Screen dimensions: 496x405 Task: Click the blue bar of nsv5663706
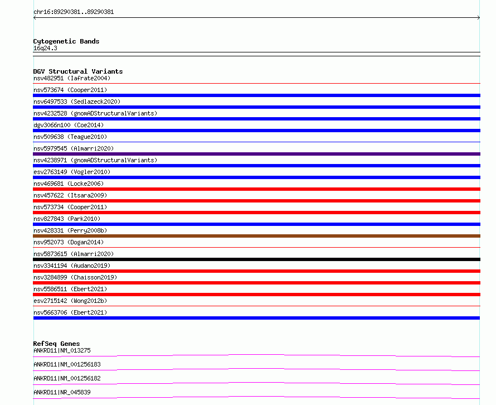point(256,318)
